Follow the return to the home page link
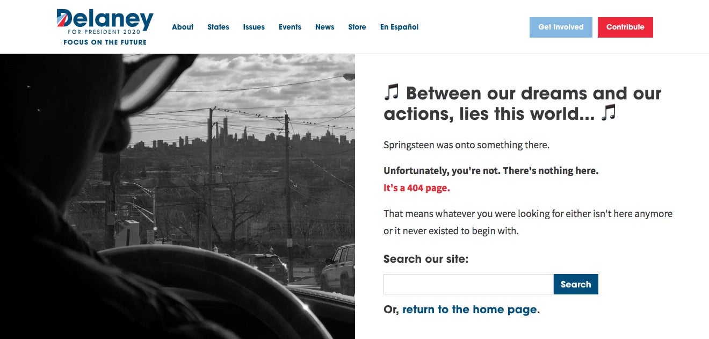709x339 pixels. tap(470, 309)
